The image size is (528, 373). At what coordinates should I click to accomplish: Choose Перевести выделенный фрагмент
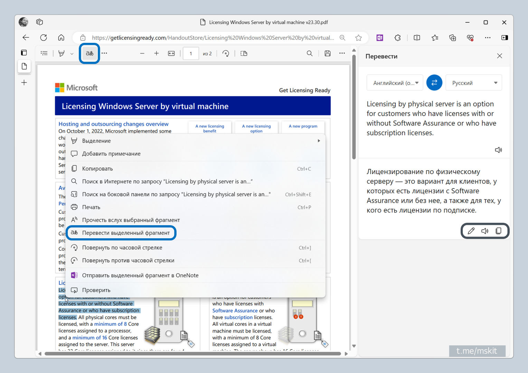pyautogui.click(x=196, y=233)
